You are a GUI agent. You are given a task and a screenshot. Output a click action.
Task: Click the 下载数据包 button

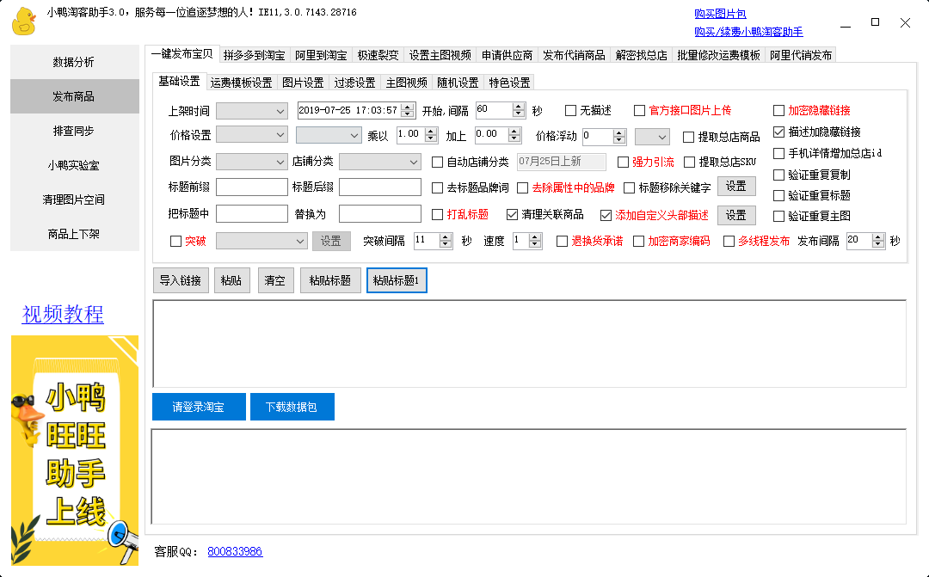[292, 408]
